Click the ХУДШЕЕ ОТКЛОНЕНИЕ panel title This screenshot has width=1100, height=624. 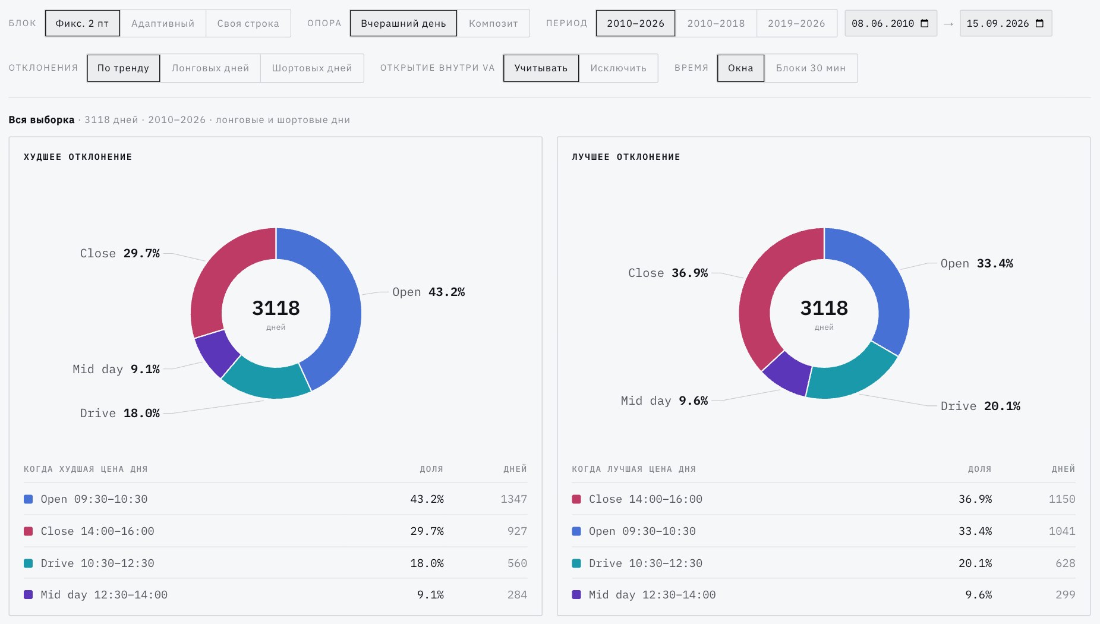(78, 157)
